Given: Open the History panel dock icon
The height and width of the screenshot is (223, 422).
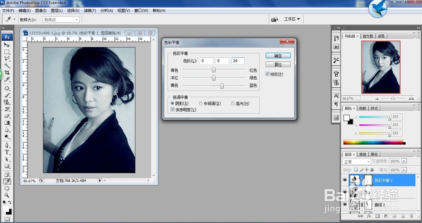Looking at the screenshot, I should [336, 38].
